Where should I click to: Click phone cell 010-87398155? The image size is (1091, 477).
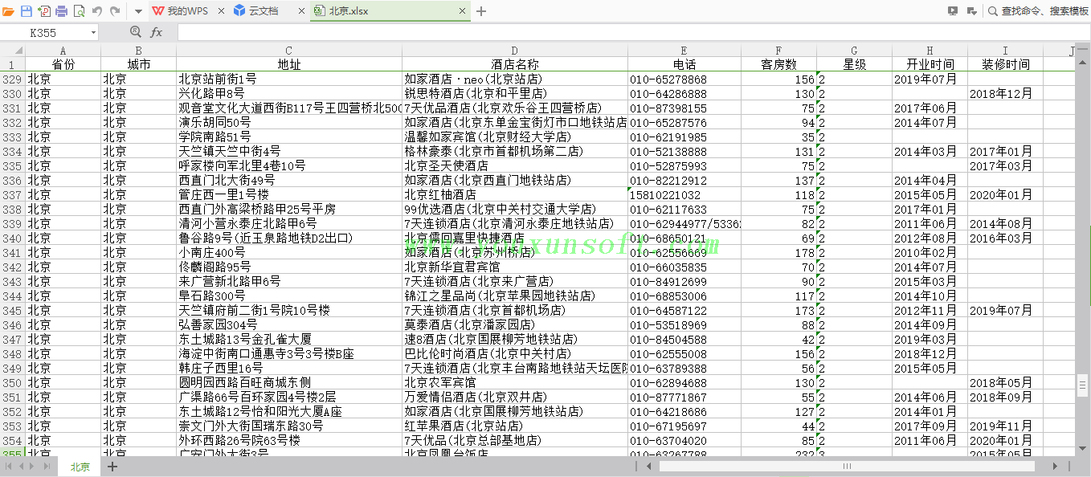[x=684, y=108]
